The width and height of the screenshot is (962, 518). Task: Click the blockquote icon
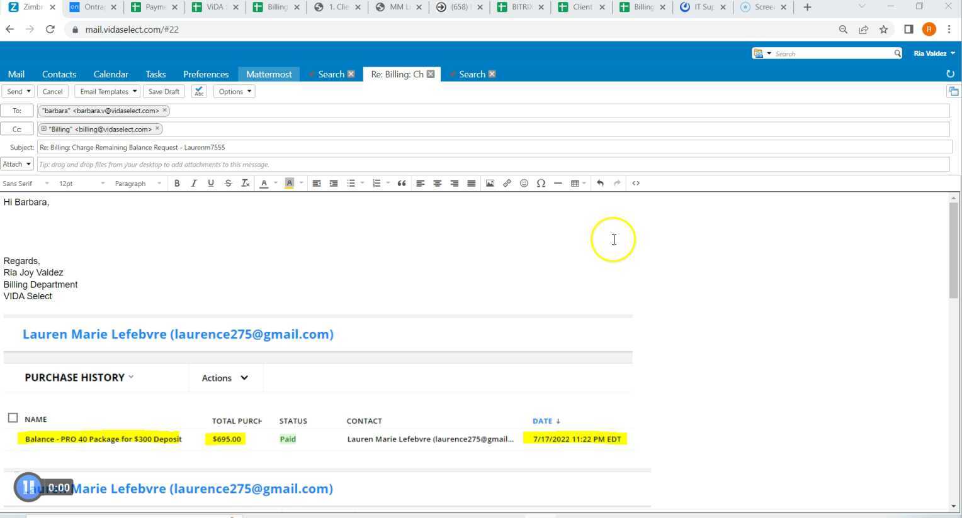(x=401, y=184)
